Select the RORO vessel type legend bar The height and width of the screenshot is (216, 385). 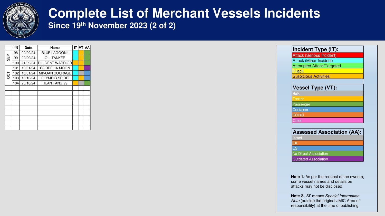(328, 115)
